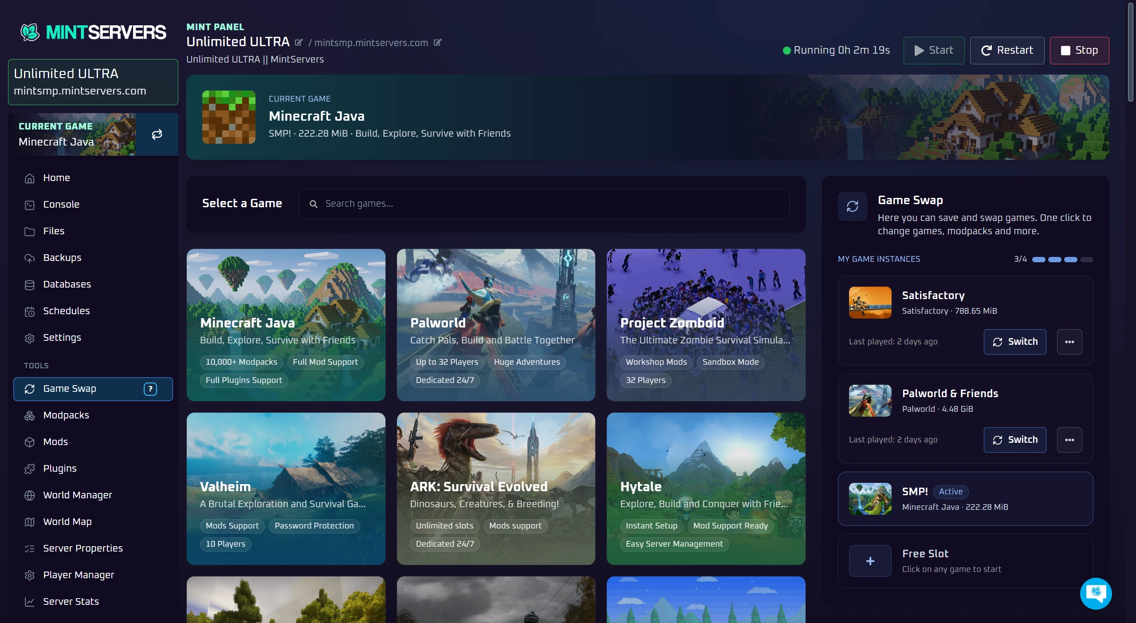Click the Game Swap refresh icon in right panel

click(x=853, y=206)
